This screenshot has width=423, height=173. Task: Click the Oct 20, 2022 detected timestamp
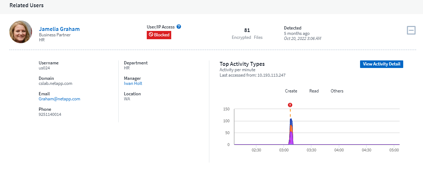303,38
